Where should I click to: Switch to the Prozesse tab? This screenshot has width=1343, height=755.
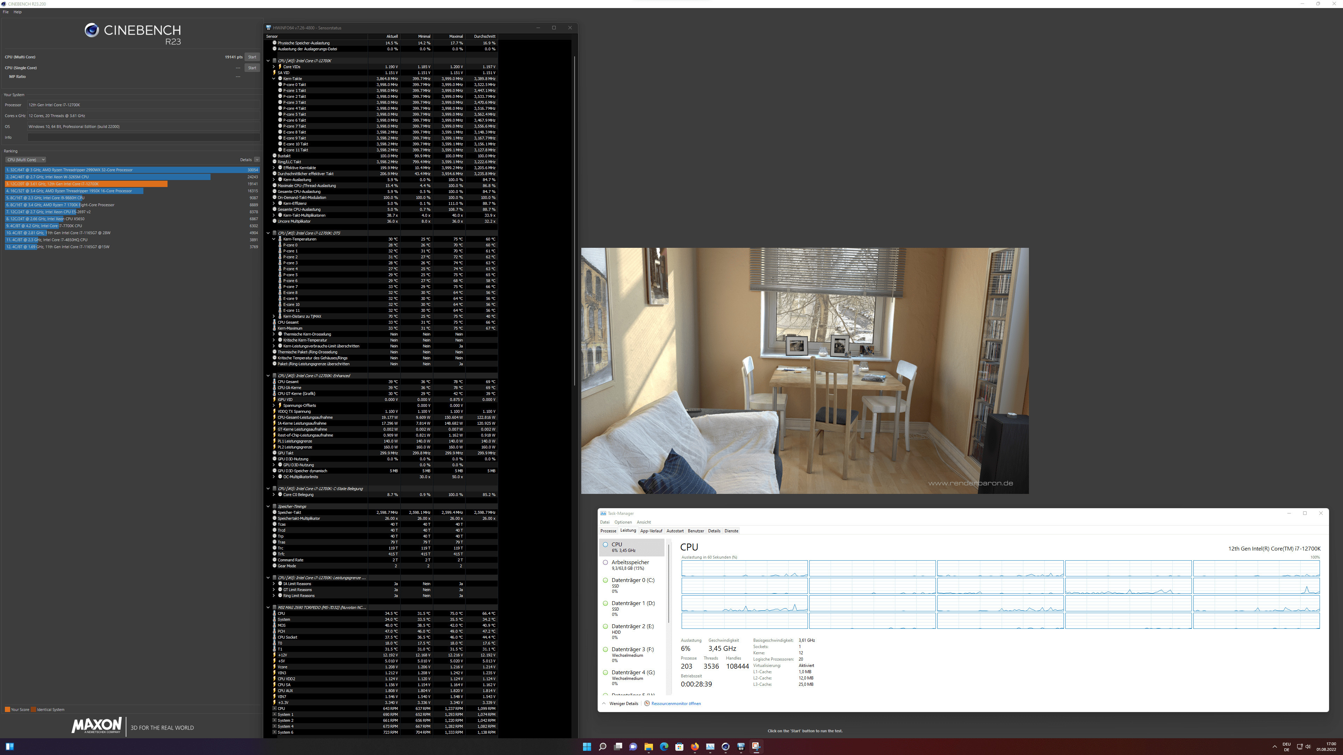(x=608, y=531)
